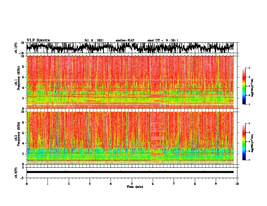Click time-axis tick label "10" at right end
The image size is (267, 206).
click(237, 184)
